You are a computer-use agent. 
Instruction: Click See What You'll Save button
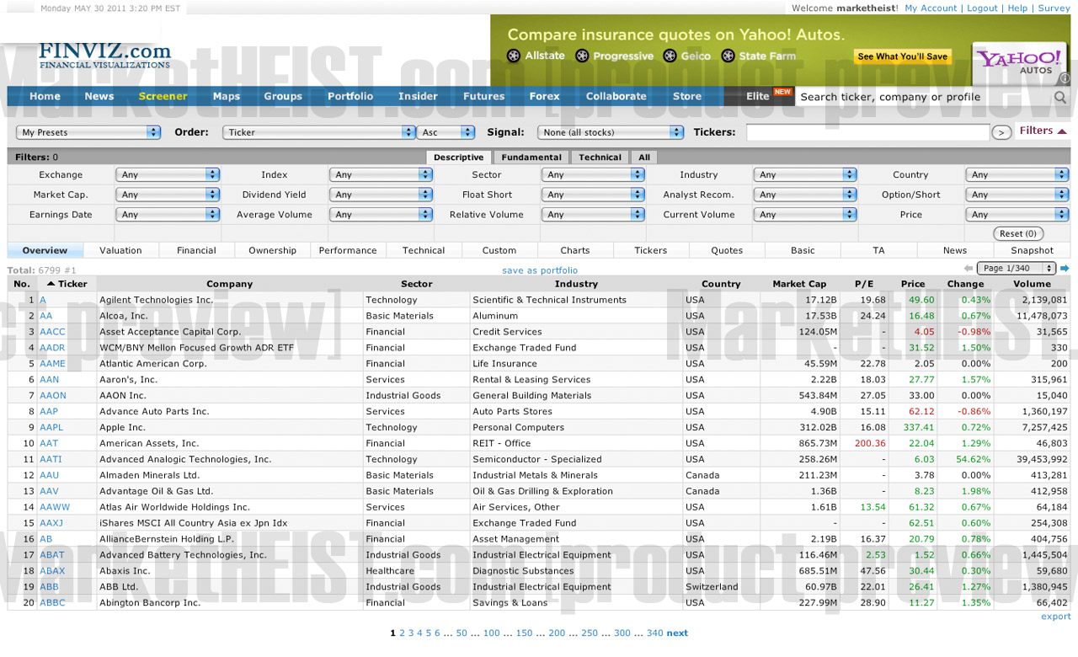(902, 56)
